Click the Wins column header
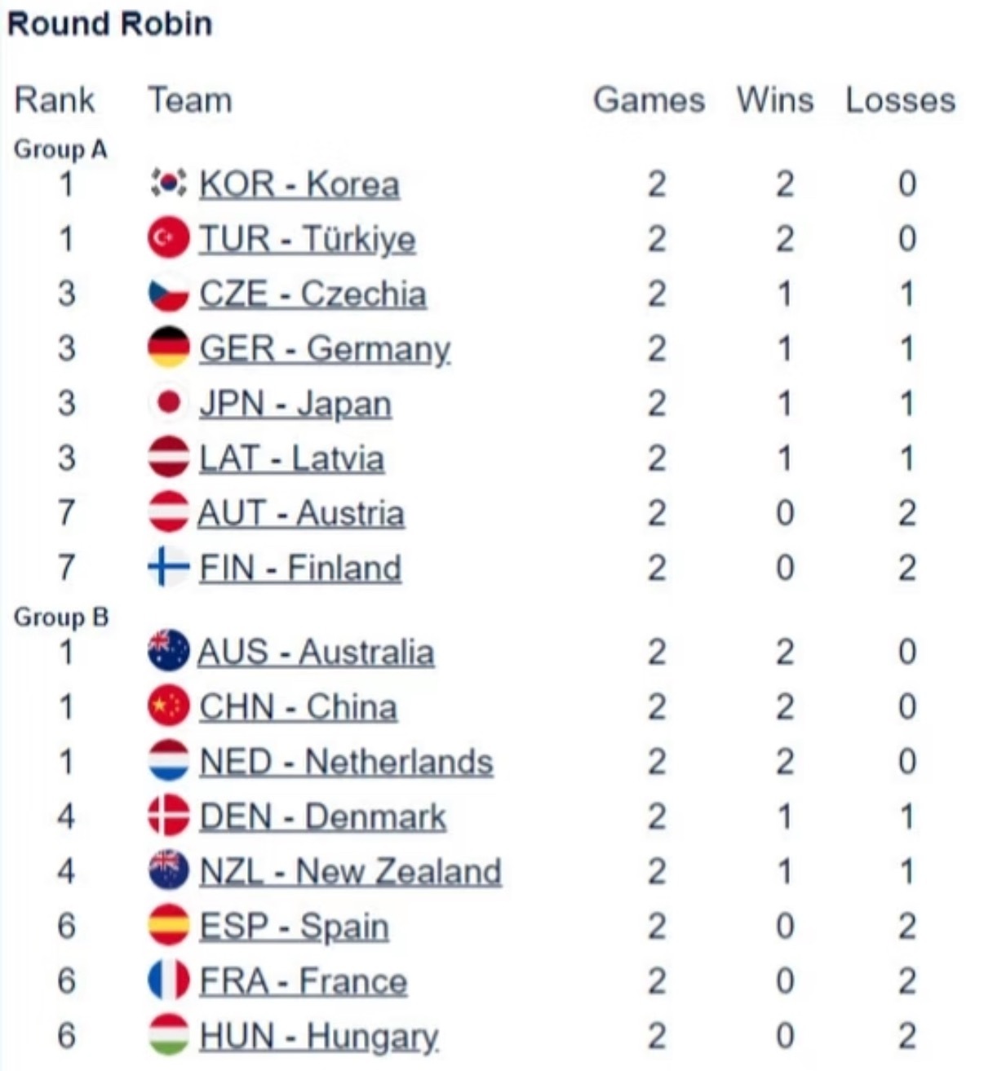 pos(774,100)
